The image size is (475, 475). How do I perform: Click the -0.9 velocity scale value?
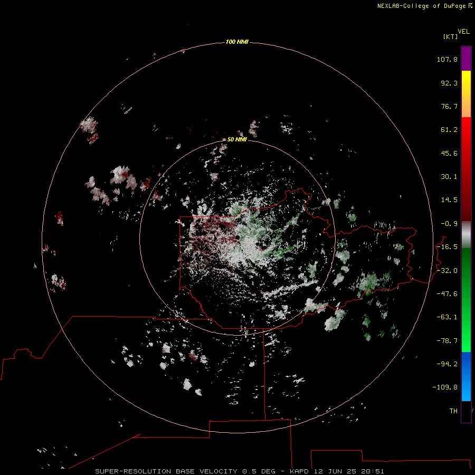pos(449,224)
